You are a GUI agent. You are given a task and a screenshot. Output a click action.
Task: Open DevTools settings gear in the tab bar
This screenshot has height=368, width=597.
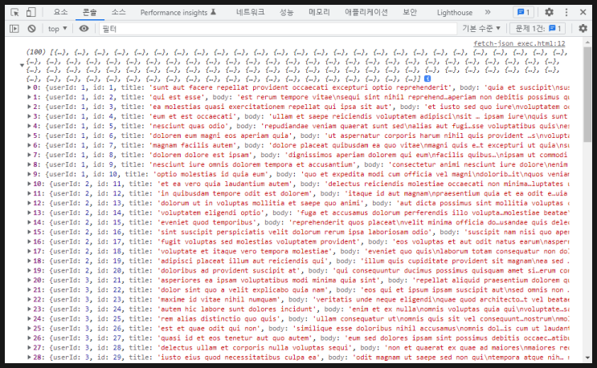click(549, 12)
